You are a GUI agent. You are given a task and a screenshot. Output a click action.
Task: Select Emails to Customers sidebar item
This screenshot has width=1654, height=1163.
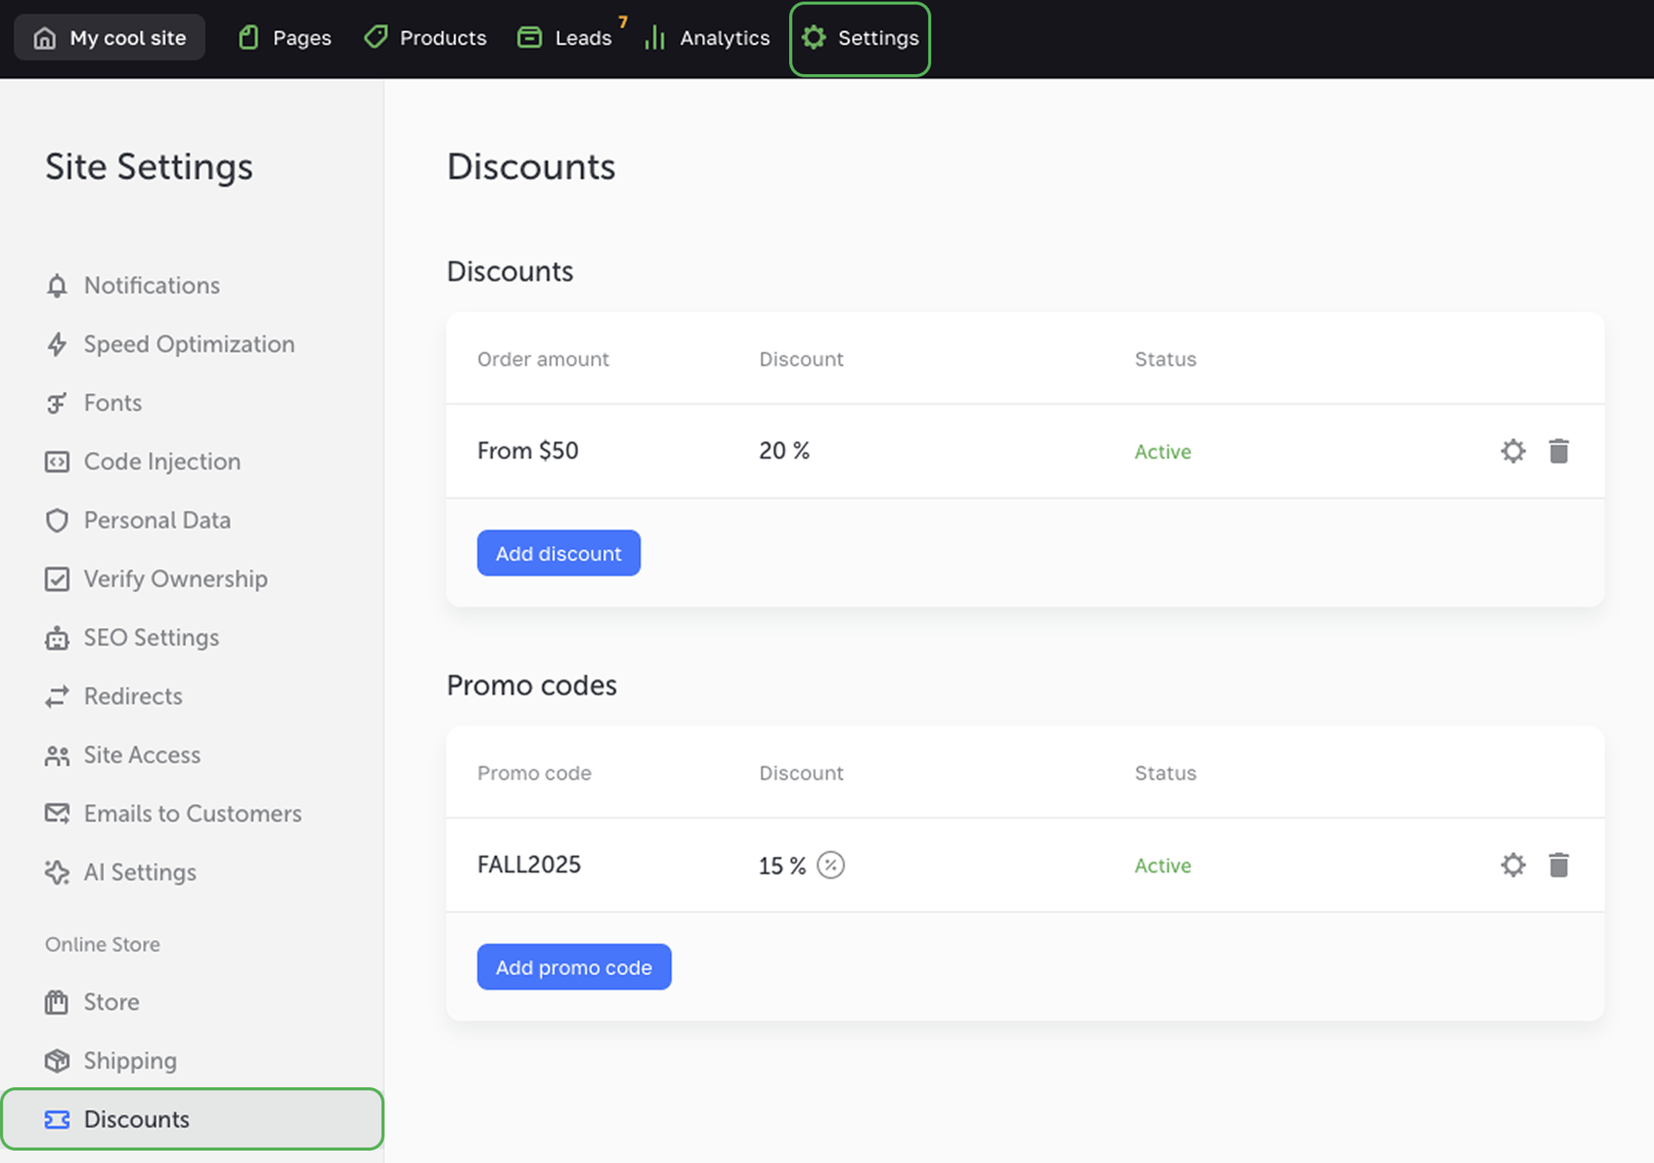coord(192,813)
